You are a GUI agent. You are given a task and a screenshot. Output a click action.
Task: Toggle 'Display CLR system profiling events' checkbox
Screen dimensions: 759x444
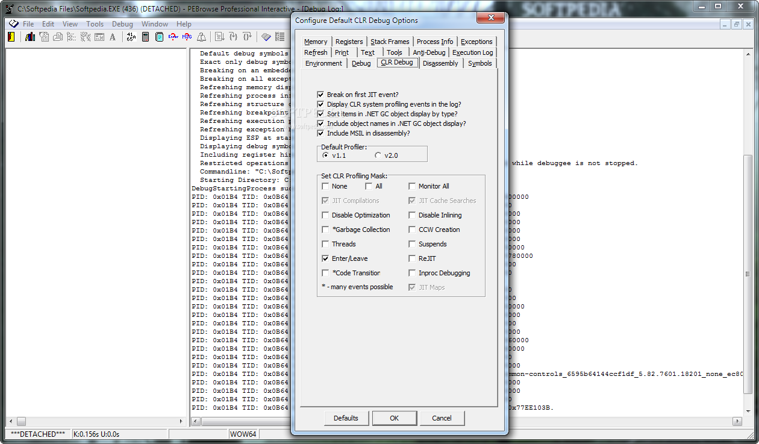(x=320, y=104)
